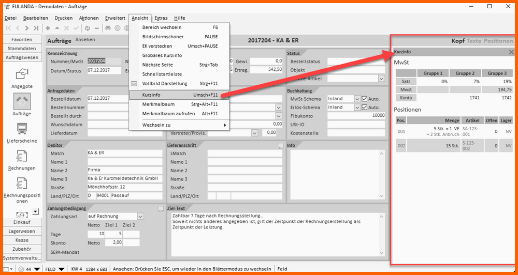Click article S-123-002 in Positionen table
518x275 pixels.
473,145
